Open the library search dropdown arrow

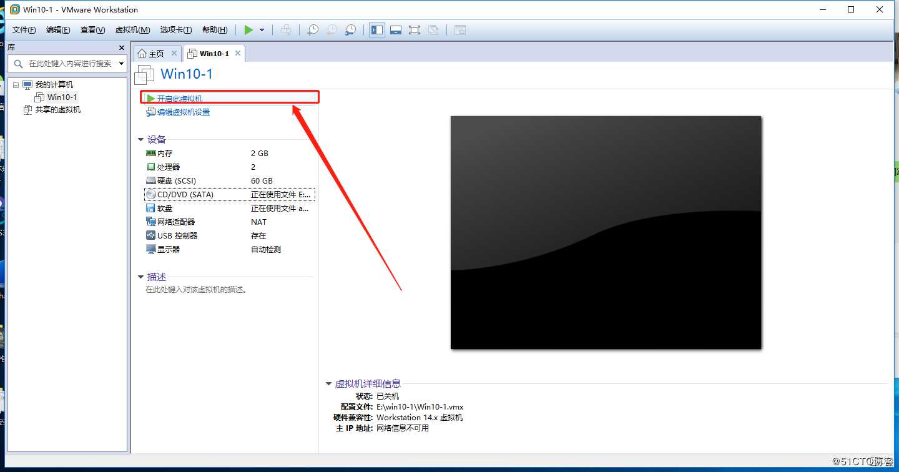(x=121, y=64)
